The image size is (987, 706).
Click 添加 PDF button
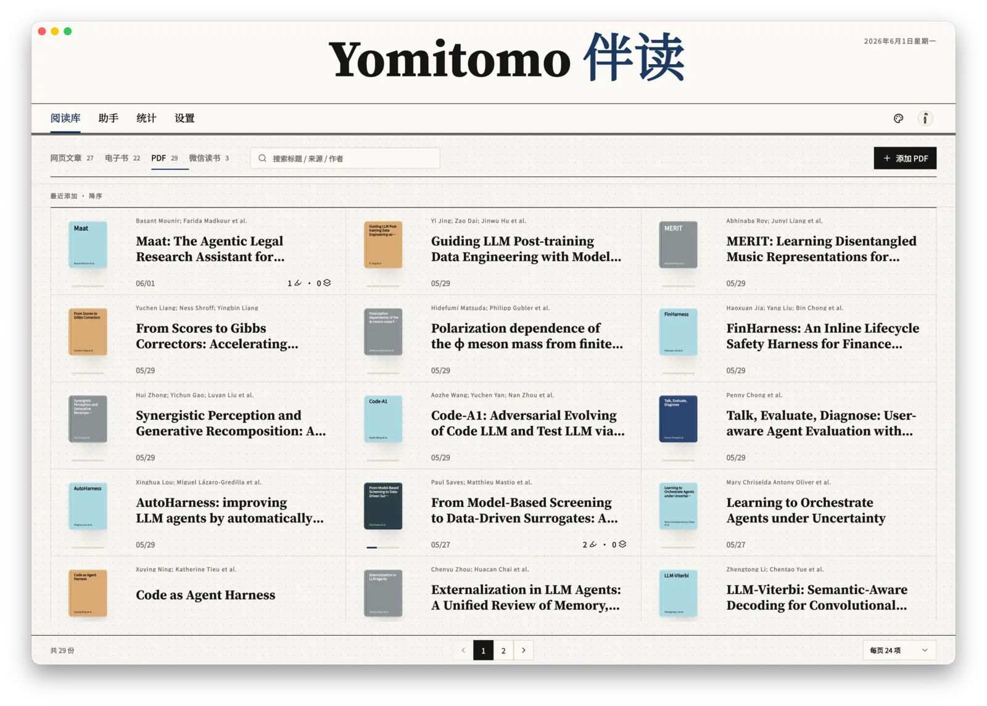(905, 158)
